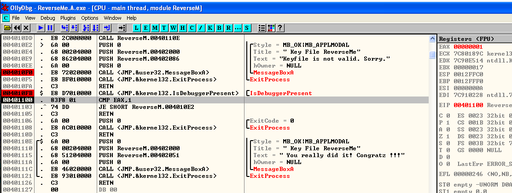Show the CPU window via toolbar C button

[192, 28]
